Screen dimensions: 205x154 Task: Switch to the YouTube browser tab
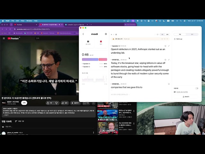[x=26, y=25]
